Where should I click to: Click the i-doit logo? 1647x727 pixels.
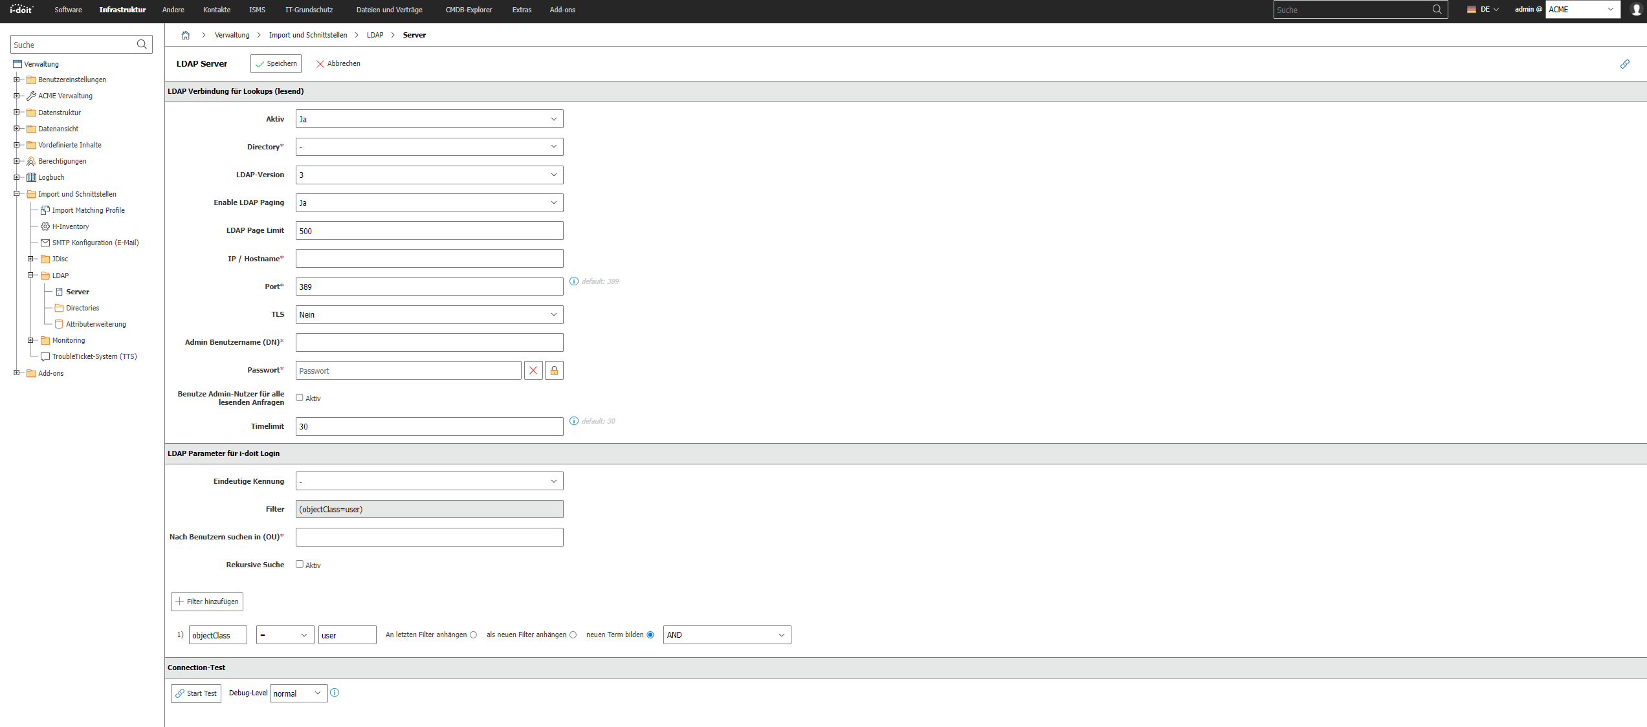(x=21, y=9)
